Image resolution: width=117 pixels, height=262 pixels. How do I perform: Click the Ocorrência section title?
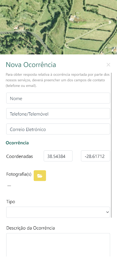click(x=17, y=143)
